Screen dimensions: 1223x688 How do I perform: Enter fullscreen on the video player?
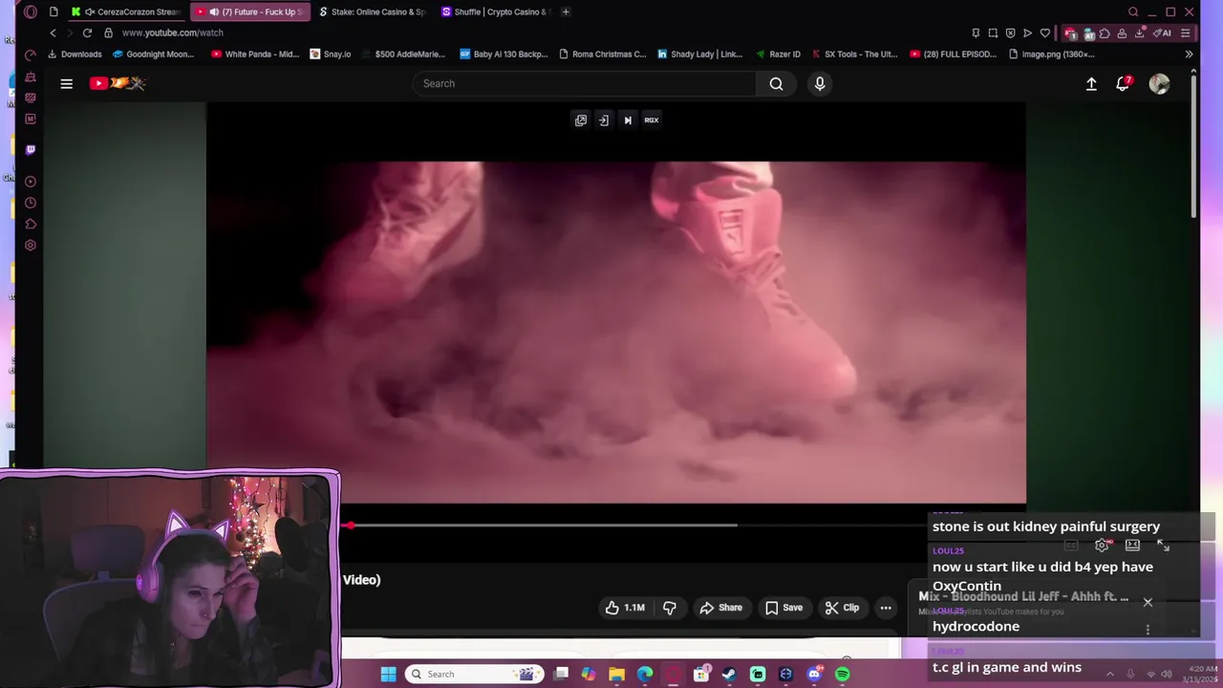[x=1163, y=546]
